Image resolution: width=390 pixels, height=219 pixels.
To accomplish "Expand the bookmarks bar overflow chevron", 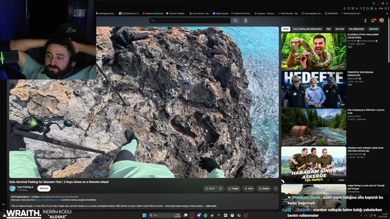I will tap(387, 13).
